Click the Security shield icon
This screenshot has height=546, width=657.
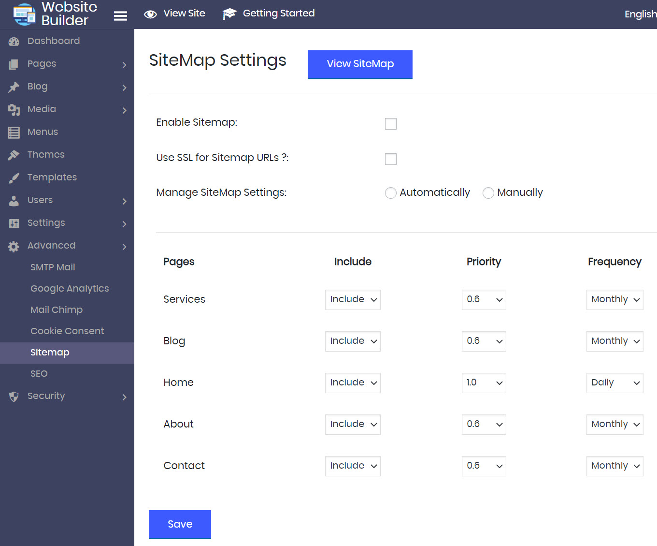14,397
